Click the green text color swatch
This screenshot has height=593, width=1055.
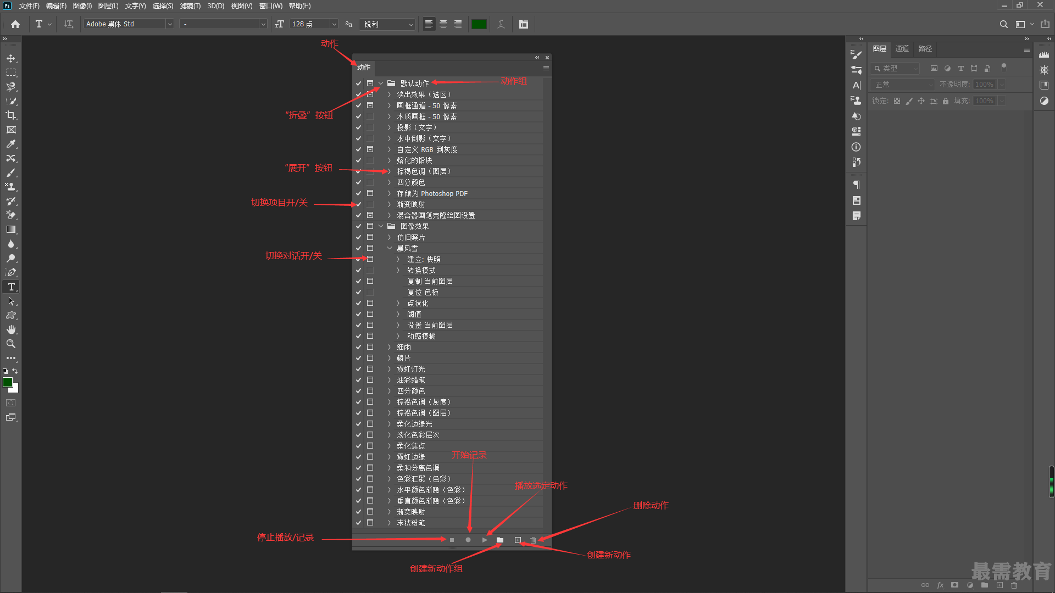pos(479,24)
